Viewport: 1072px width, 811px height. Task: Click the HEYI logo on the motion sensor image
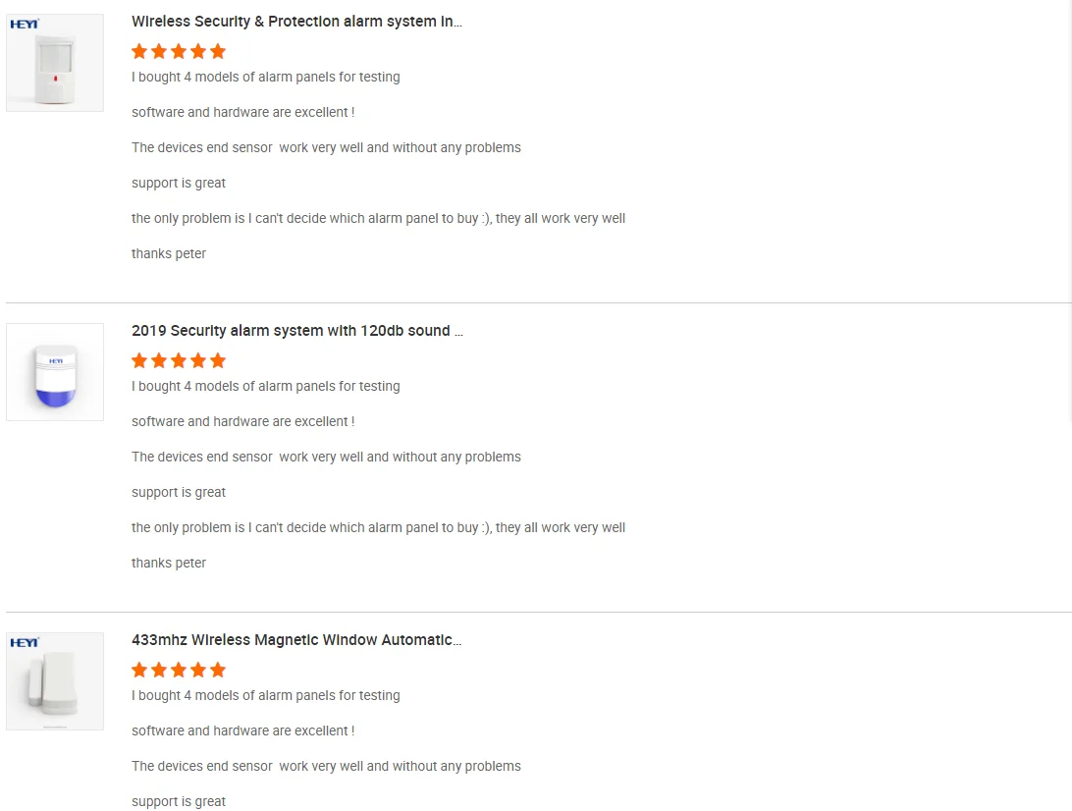click(x=24, y=25)
